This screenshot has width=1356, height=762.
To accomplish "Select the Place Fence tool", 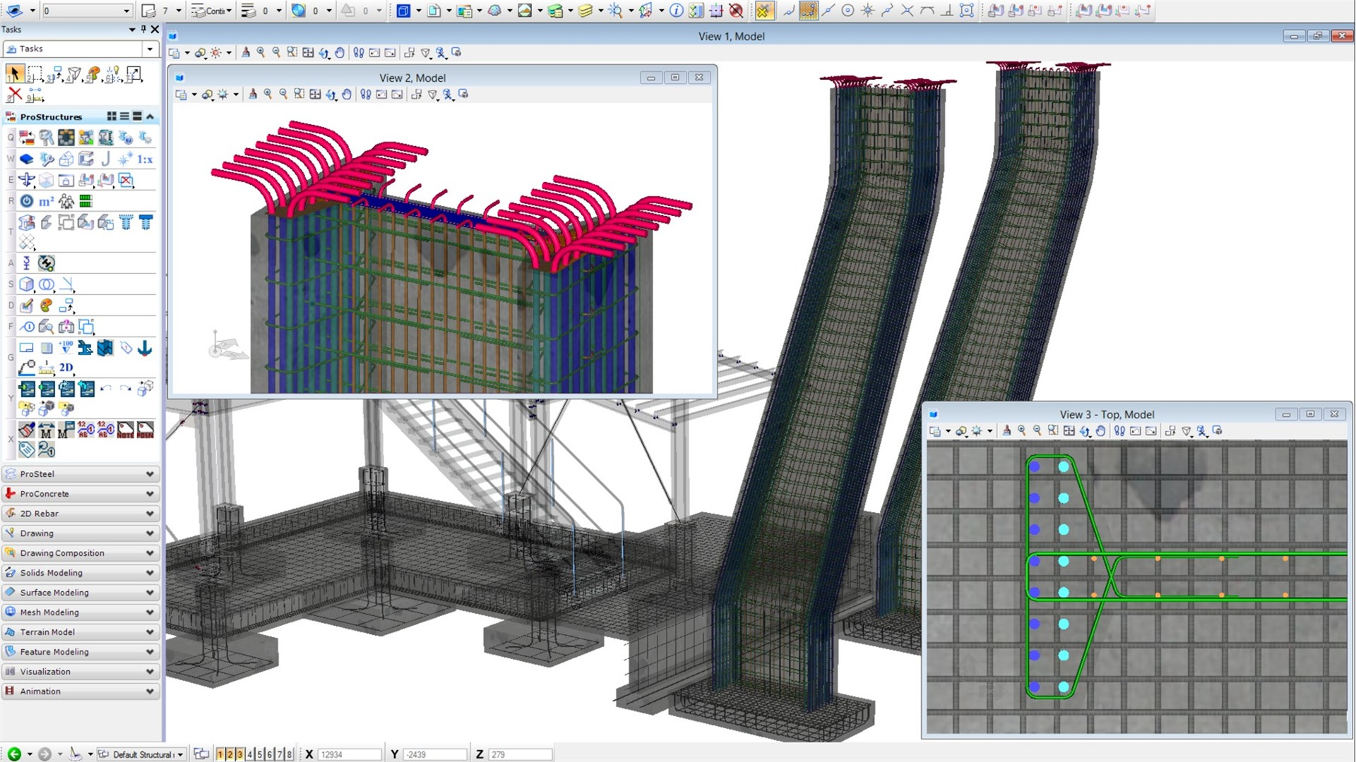I will pyautogui.click(x=34, y=73).
